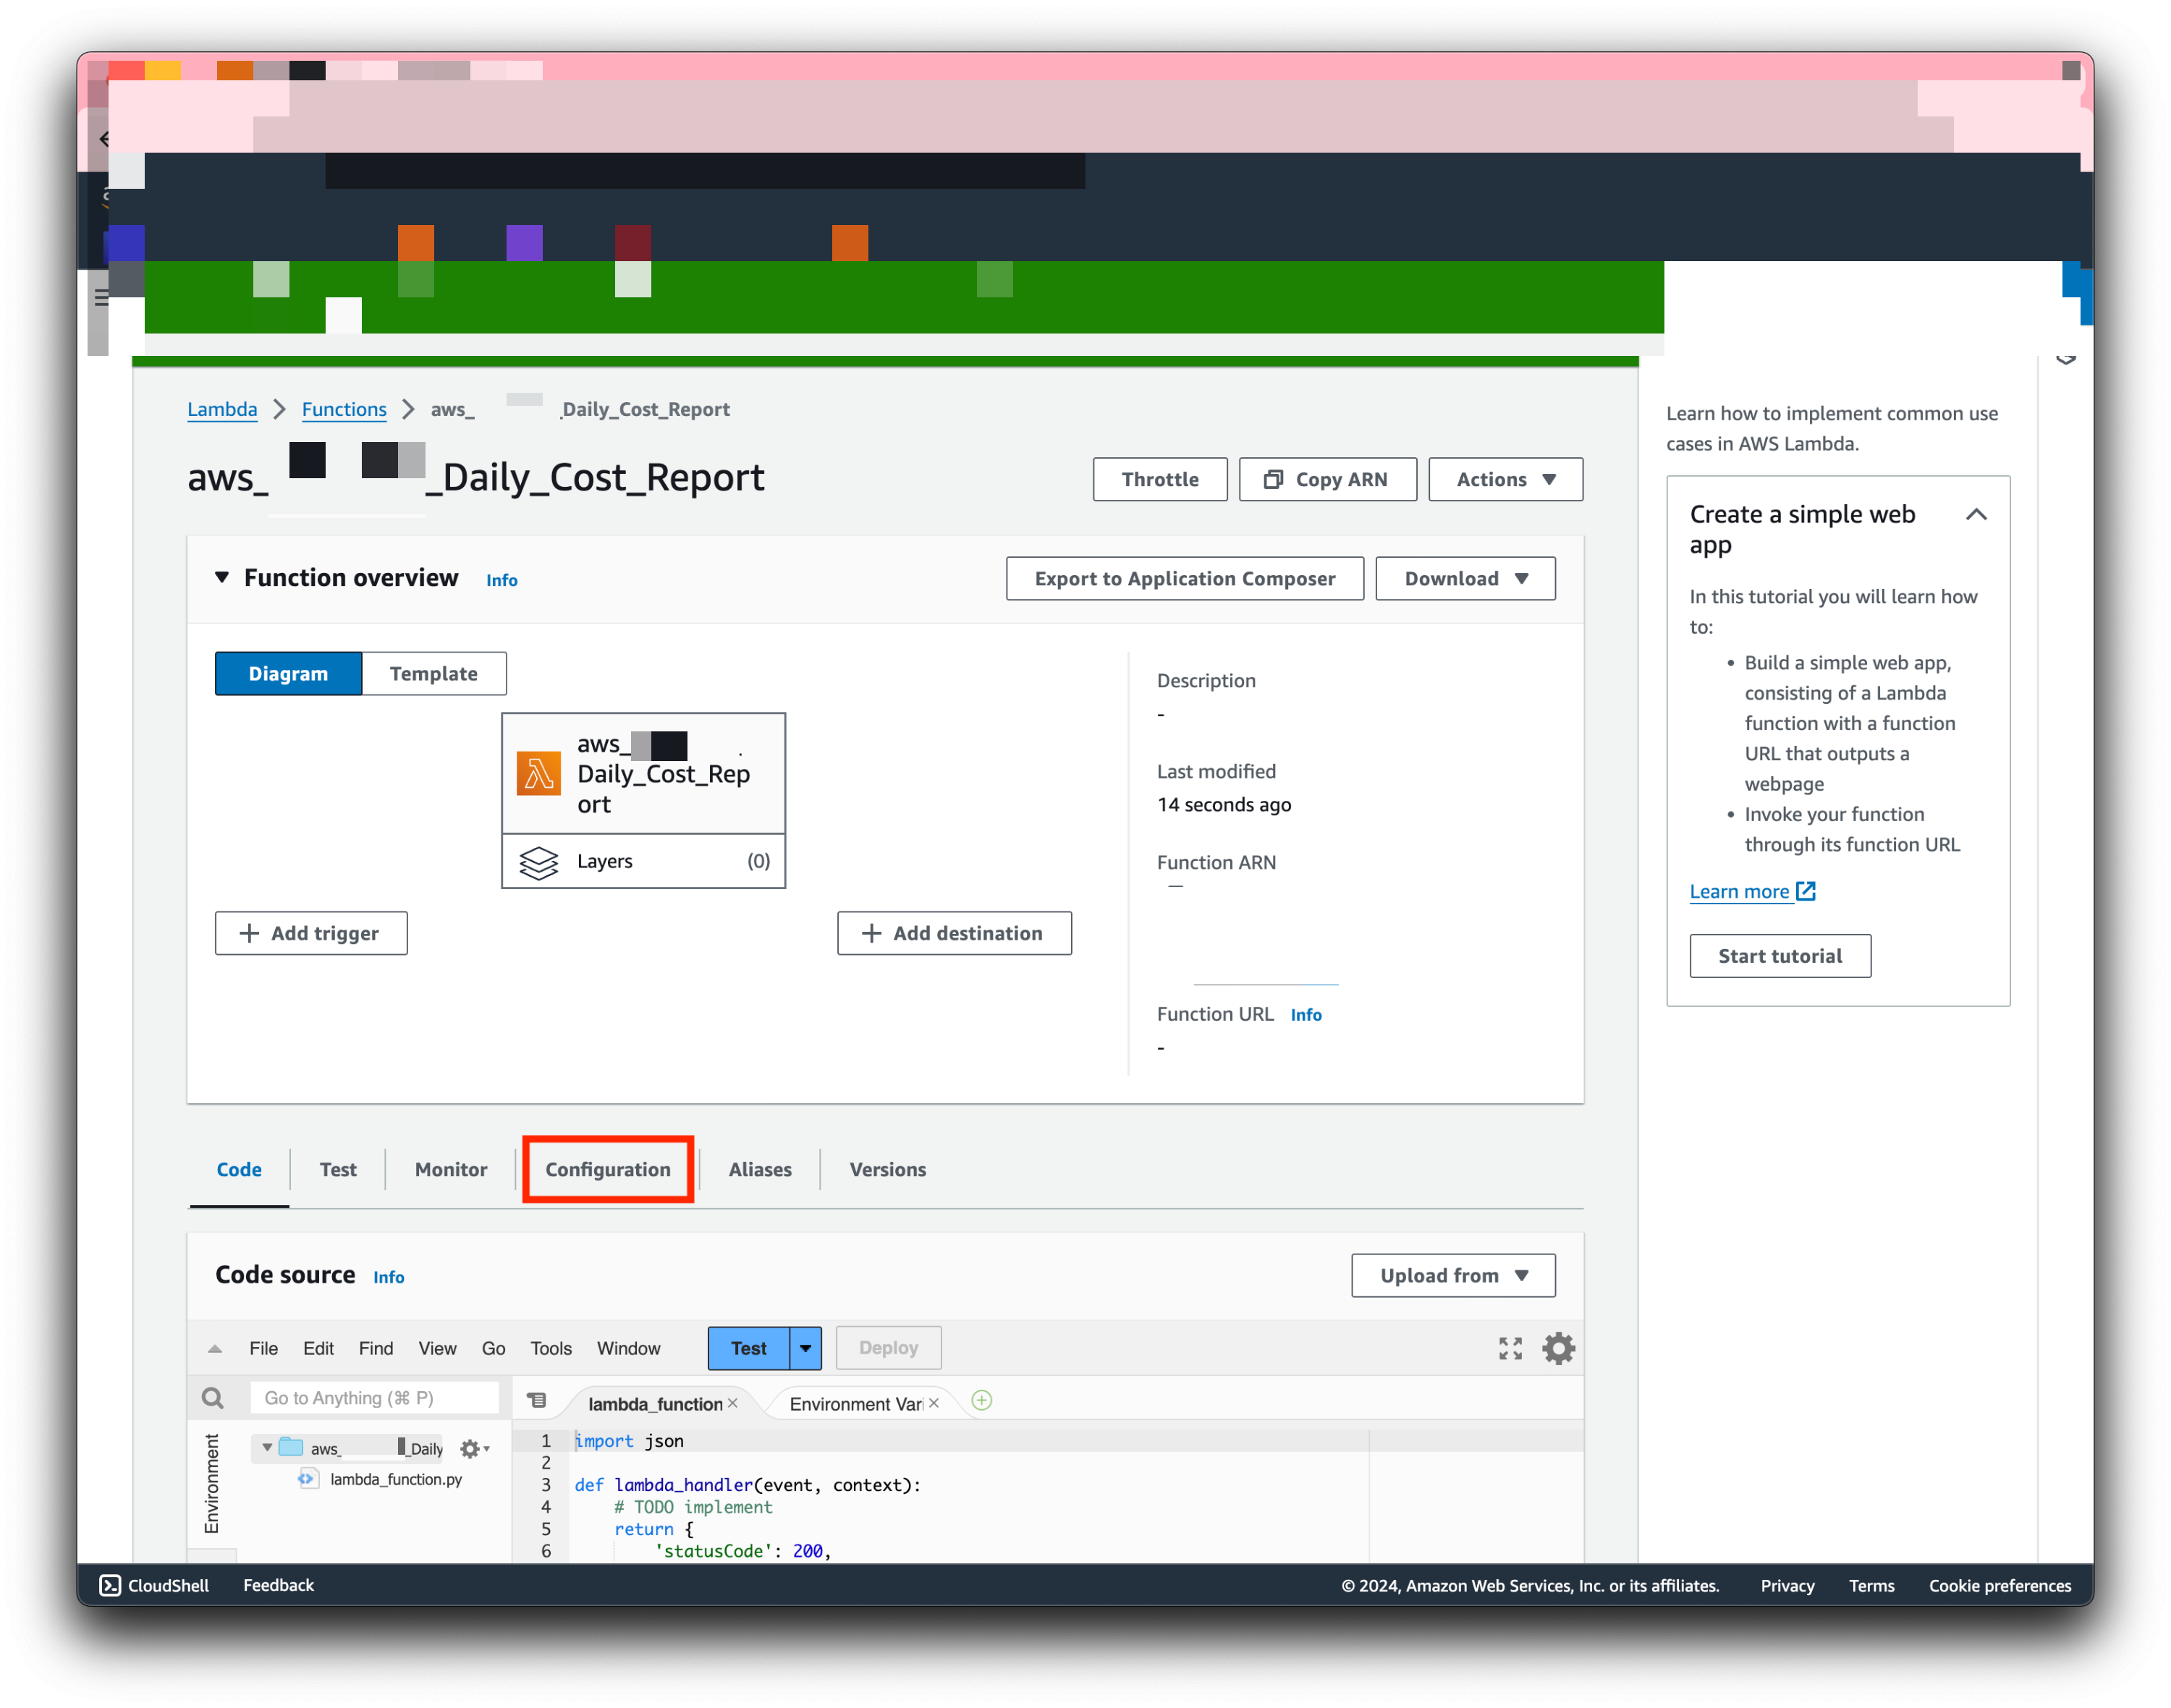The height and width of the screenshot is (1708, 2171).
Task: Add new editor tab with plus icon
Action: 981,1401
